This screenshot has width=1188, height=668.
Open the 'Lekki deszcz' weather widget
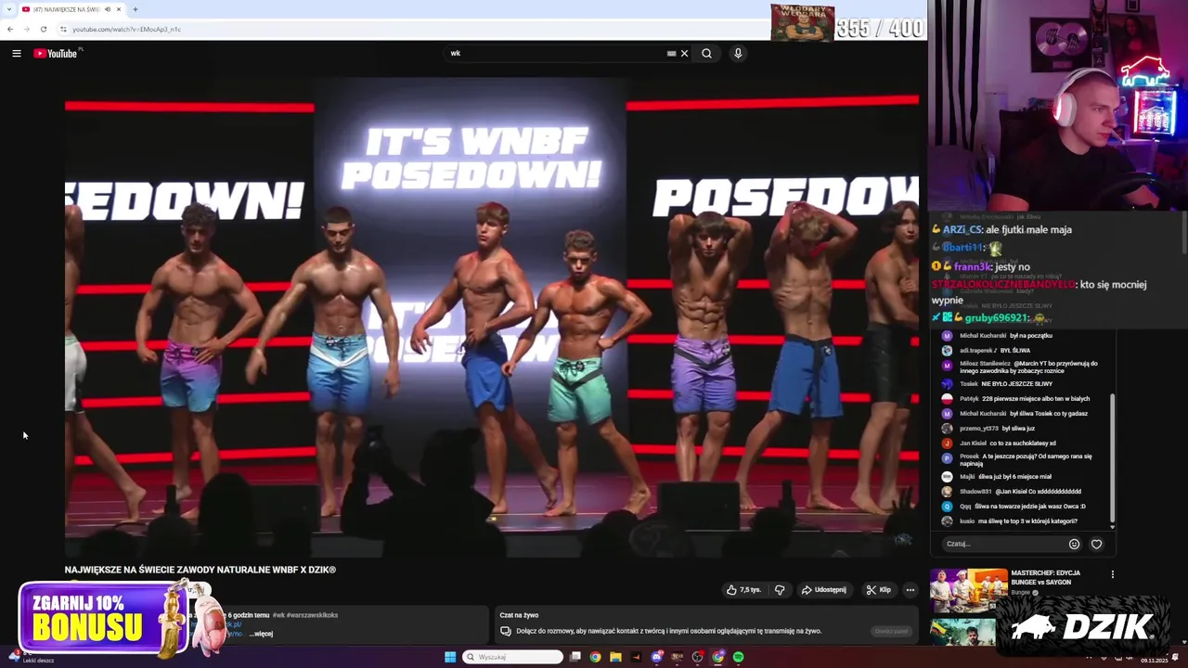click(30, 657)
